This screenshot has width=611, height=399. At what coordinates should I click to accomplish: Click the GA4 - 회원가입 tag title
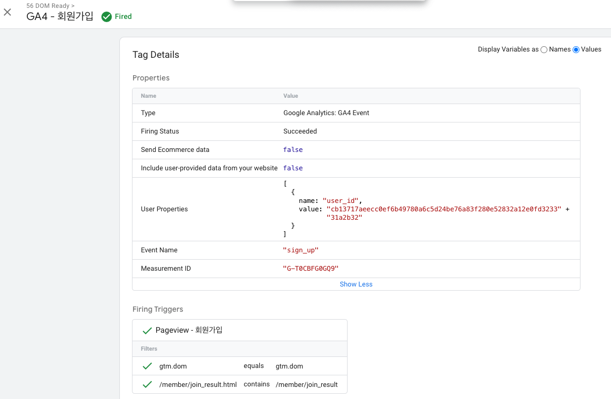60,16
